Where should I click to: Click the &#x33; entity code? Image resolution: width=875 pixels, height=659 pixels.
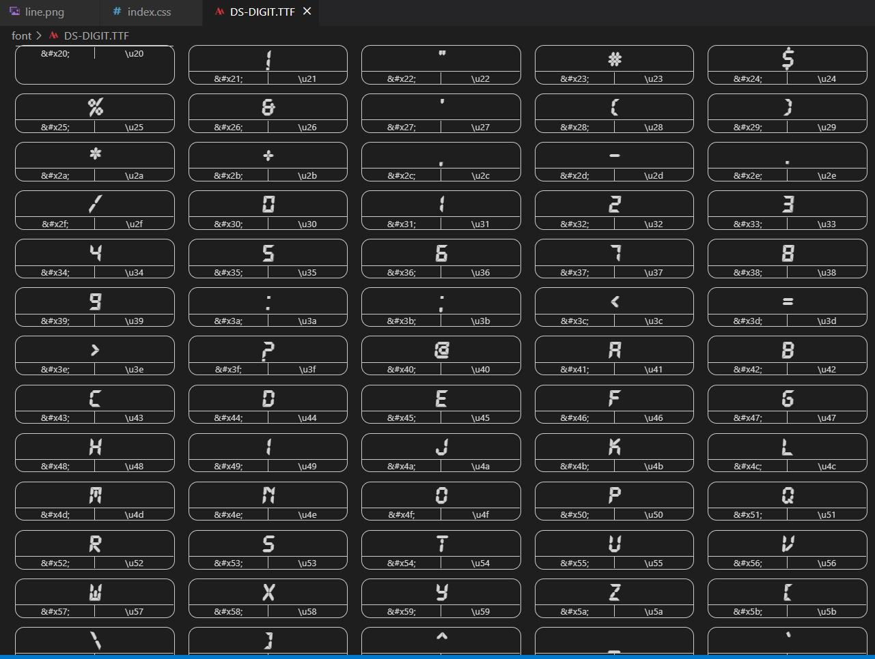click(x=748, y=224)
